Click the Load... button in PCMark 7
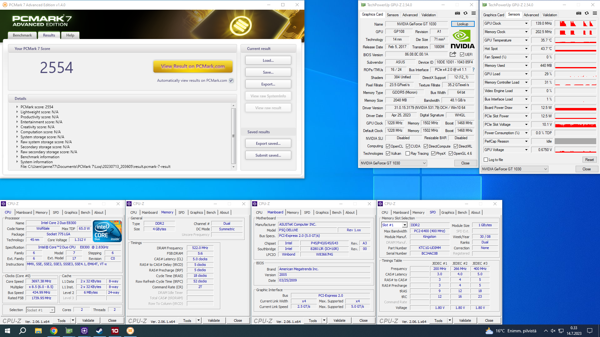 [268, 61]
